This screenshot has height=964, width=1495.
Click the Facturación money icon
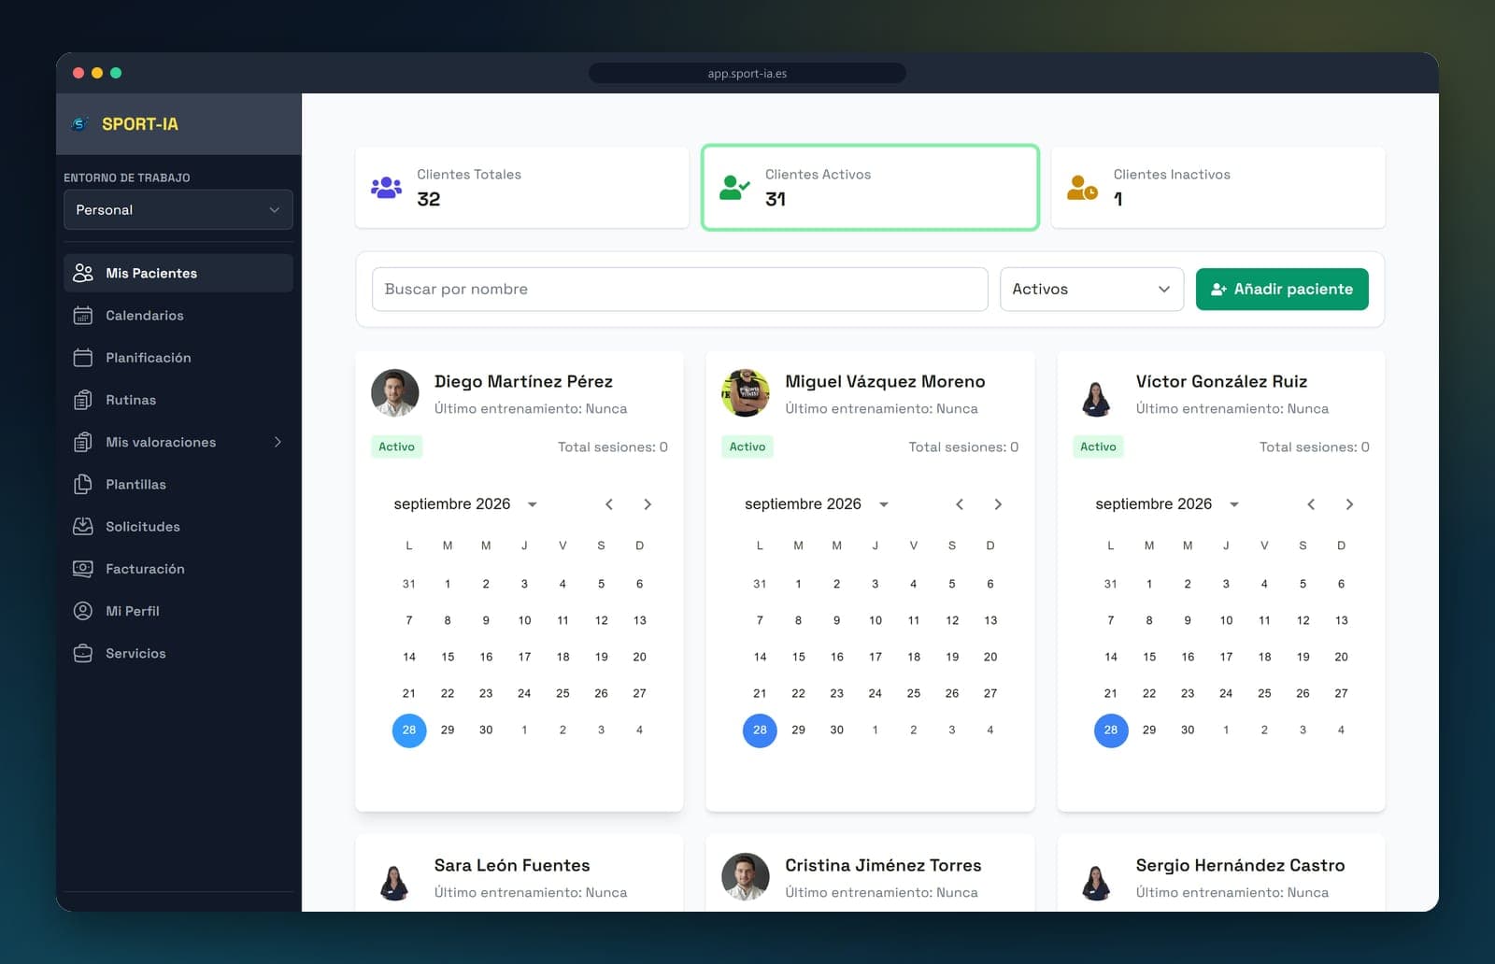coord(83,568)
